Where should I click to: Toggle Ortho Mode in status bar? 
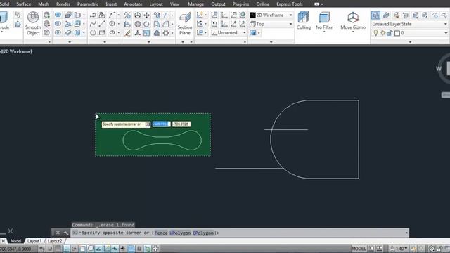[x=66, y=249]
